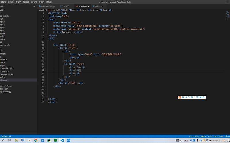Open the 编辑 (Edit) menu
The height and width of the screenshot is (143, 230).
[x=3, y=2]
